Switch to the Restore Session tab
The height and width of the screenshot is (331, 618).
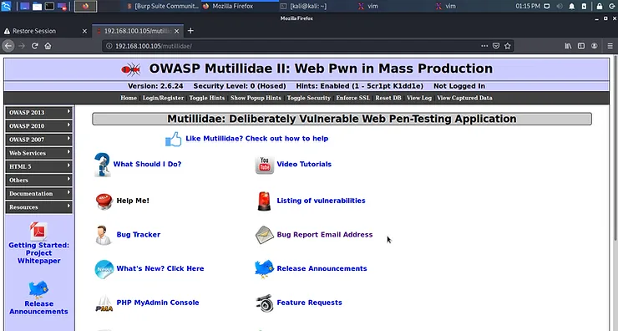[45, 31]
